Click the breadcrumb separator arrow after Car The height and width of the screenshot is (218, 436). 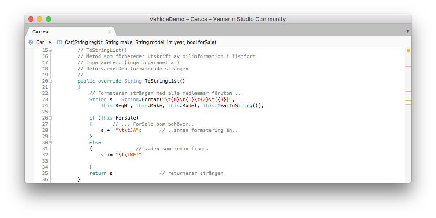click(50, 42)
